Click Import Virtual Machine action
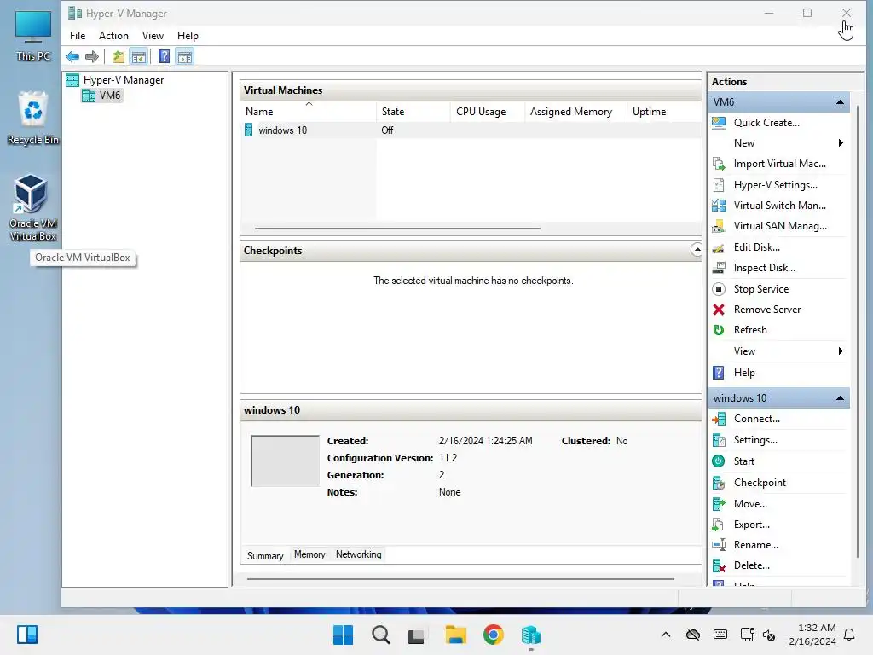The width and height of the screenshot is (873, 655). [x=778, y=164]
